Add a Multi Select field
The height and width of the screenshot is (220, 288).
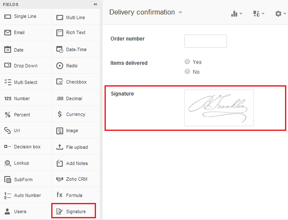pos(26,82)
